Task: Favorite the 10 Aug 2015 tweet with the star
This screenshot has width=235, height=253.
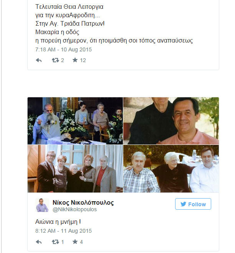Action: coord(75,60)
